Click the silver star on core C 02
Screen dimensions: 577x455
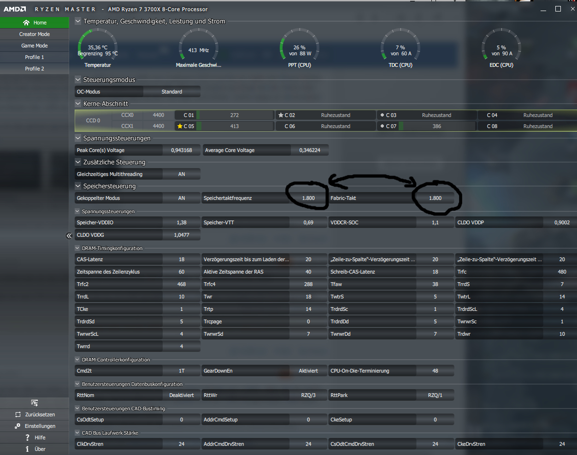coord(281,115)
